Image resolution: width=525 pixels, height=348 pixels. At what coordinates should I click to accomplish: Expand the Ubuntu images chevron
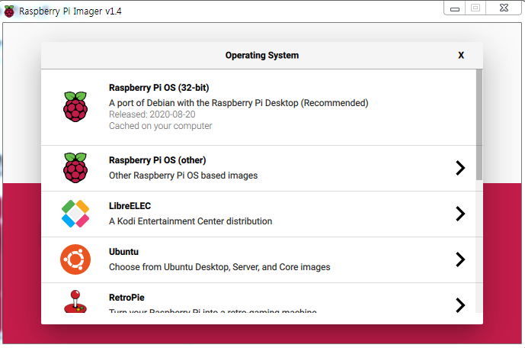460,259
